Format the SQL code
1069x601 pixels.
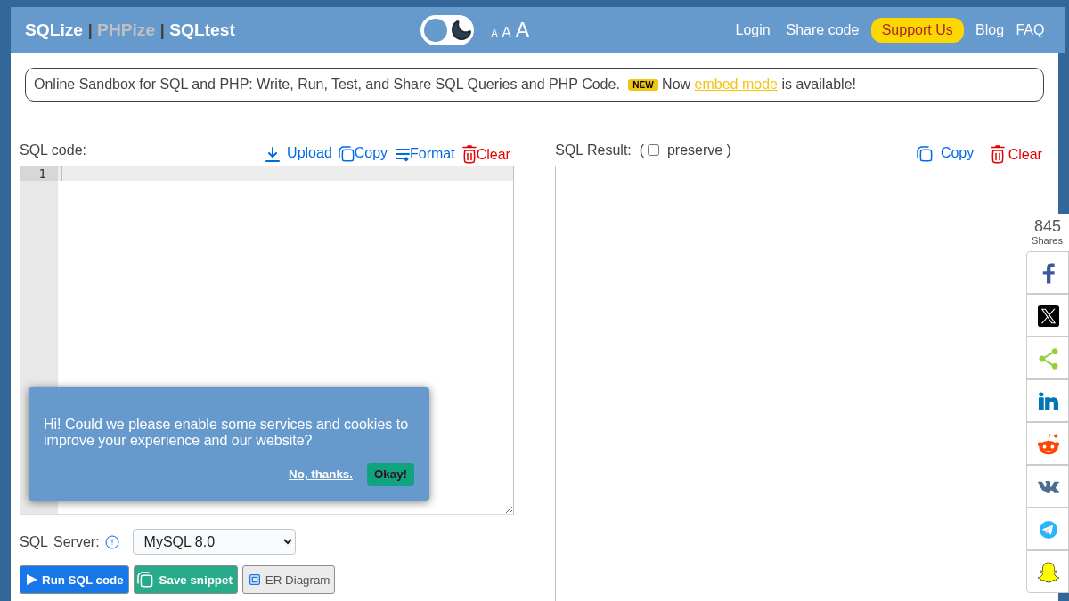[x=425, y=154]
